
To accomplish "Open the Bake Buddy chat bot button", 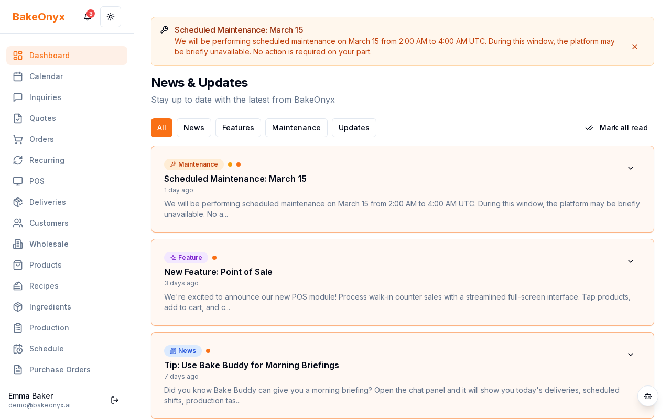I will (x=648, y=396).
